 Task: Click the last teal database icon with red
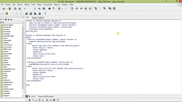tap(40, 14)
